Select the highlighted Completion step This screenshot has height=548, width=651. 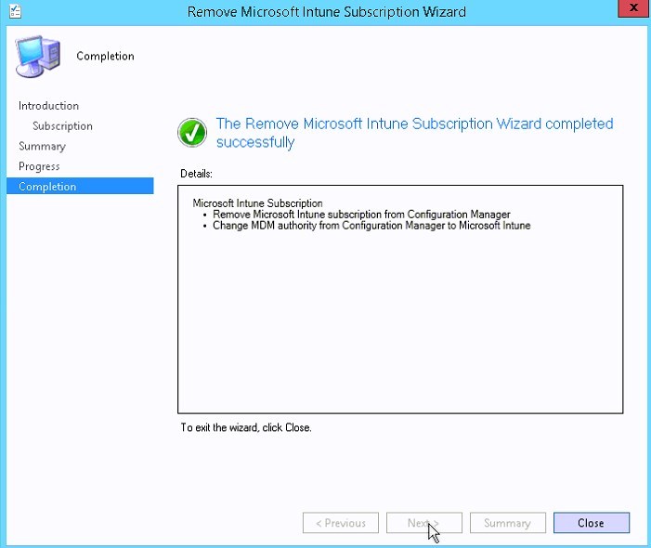coord(80,187)
